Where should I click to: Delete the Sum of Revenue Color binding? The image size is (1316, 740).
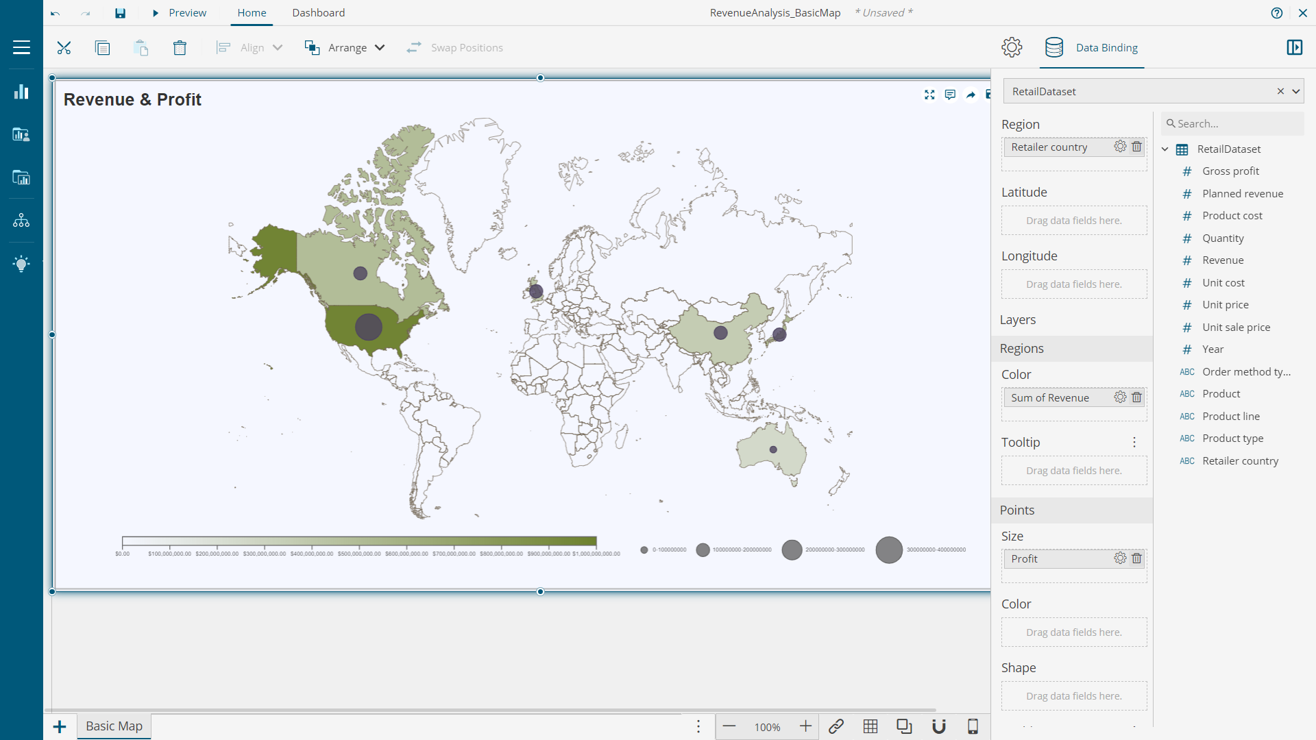click(x=1138, y=397)
